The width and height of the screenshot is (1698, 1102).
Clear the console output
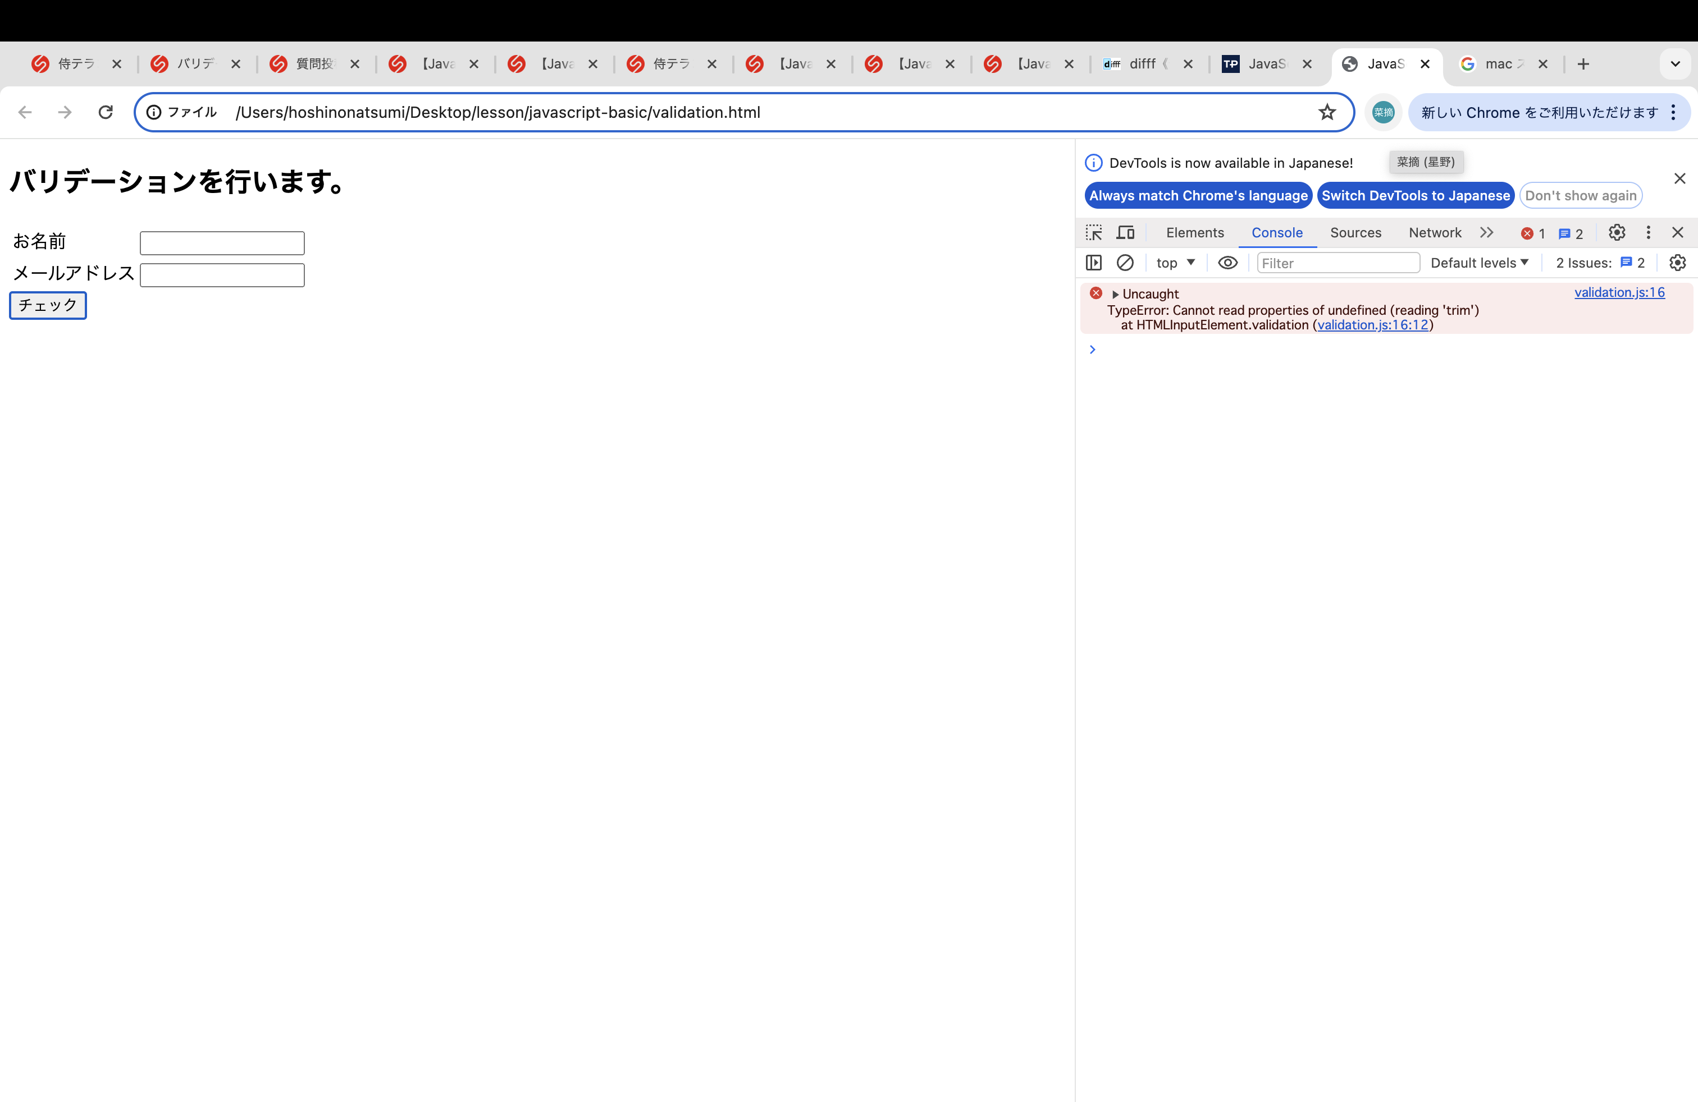click(x=1126, y=263)
